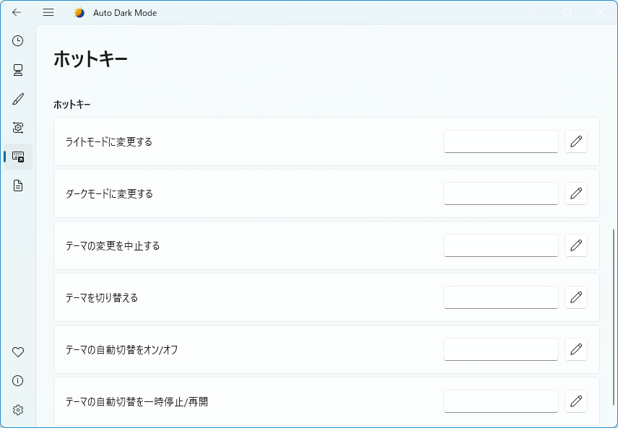Screen dimensions: 618x428
Task: Open the Switch Modes monitor icon
Action: (x=18, y=70)
